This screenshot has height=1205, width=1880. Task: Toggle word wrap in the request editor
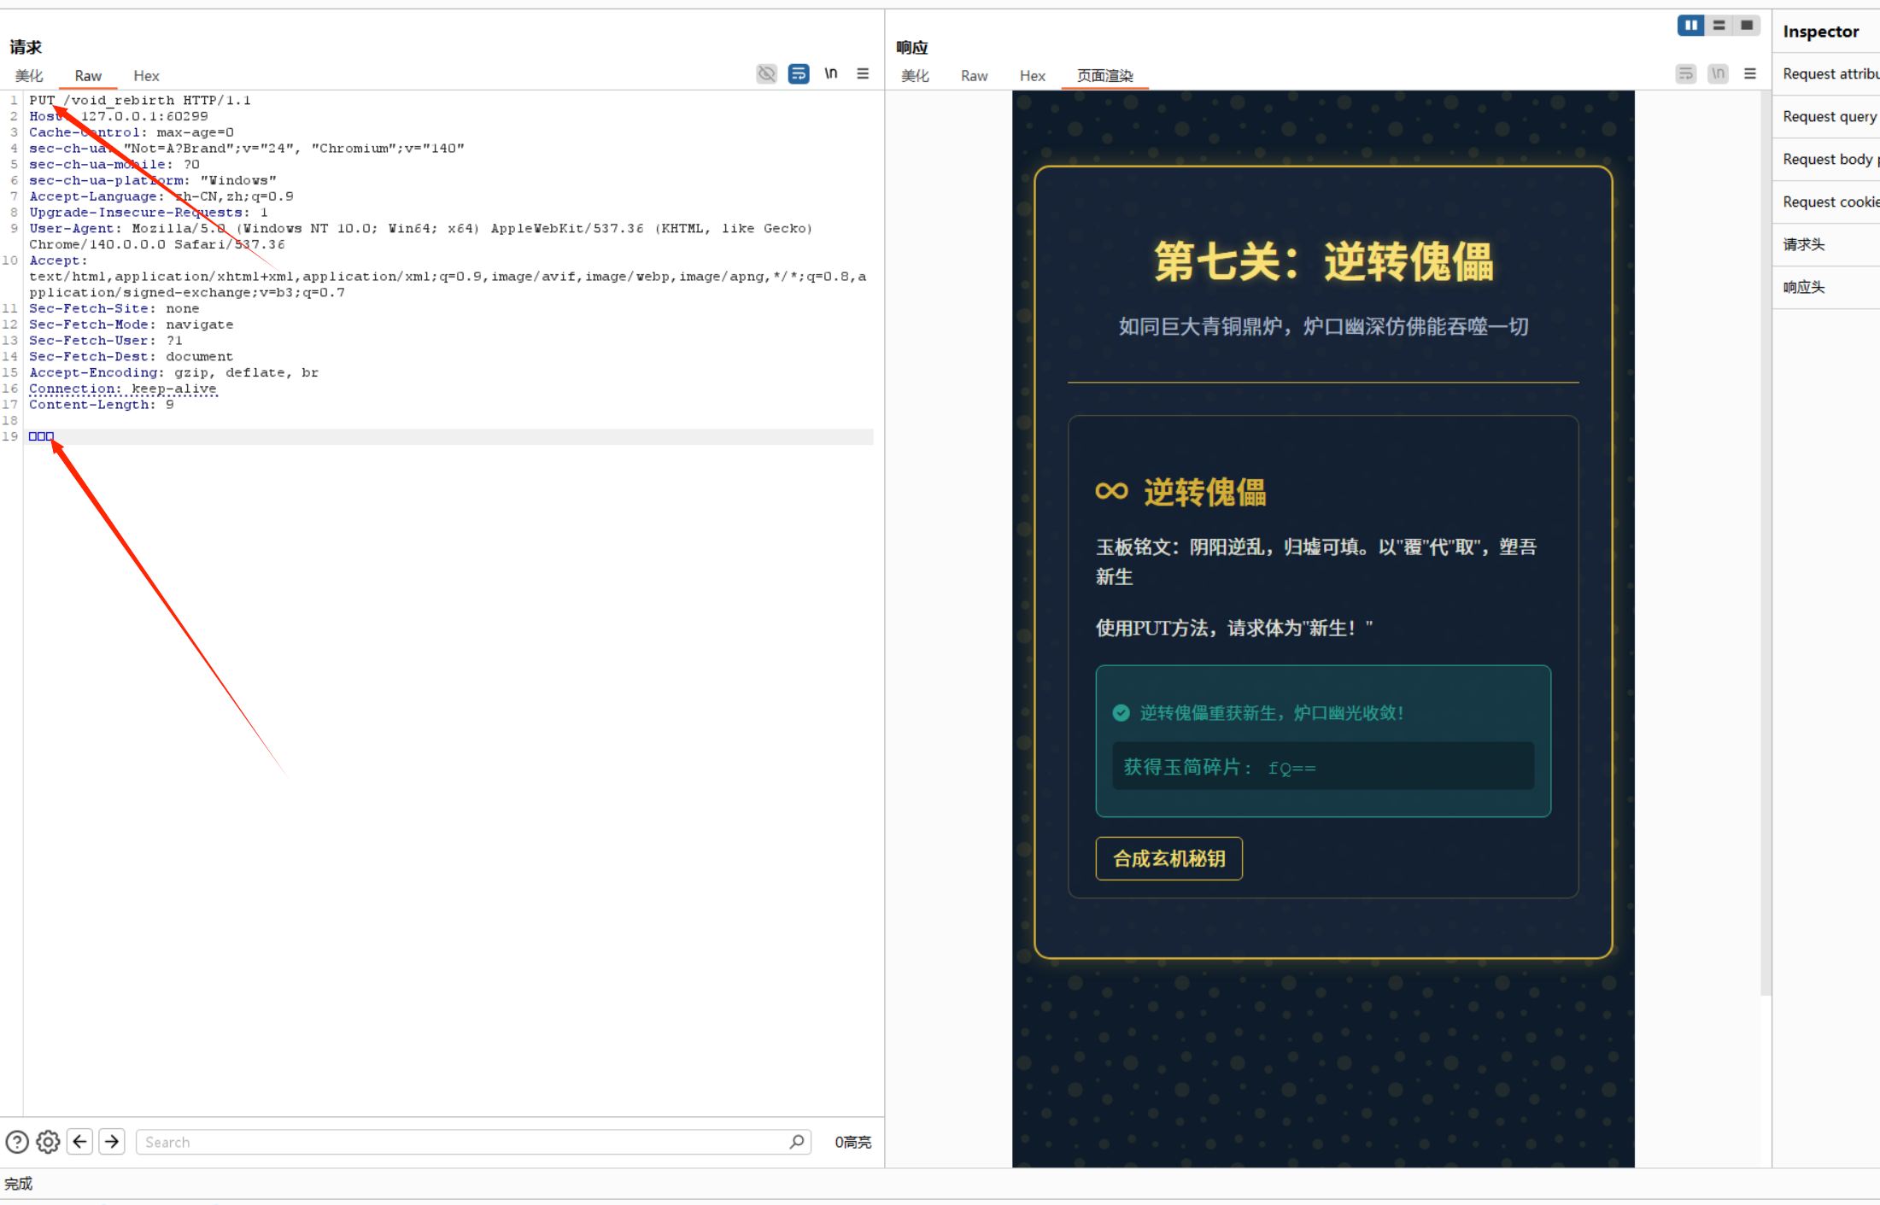(x=799, y=73)
